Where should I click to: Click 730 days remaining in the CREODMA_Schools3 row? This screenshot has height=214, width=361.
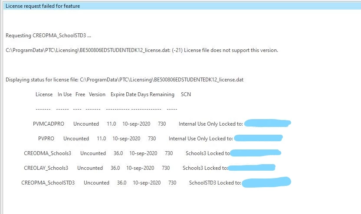[169, 153]
